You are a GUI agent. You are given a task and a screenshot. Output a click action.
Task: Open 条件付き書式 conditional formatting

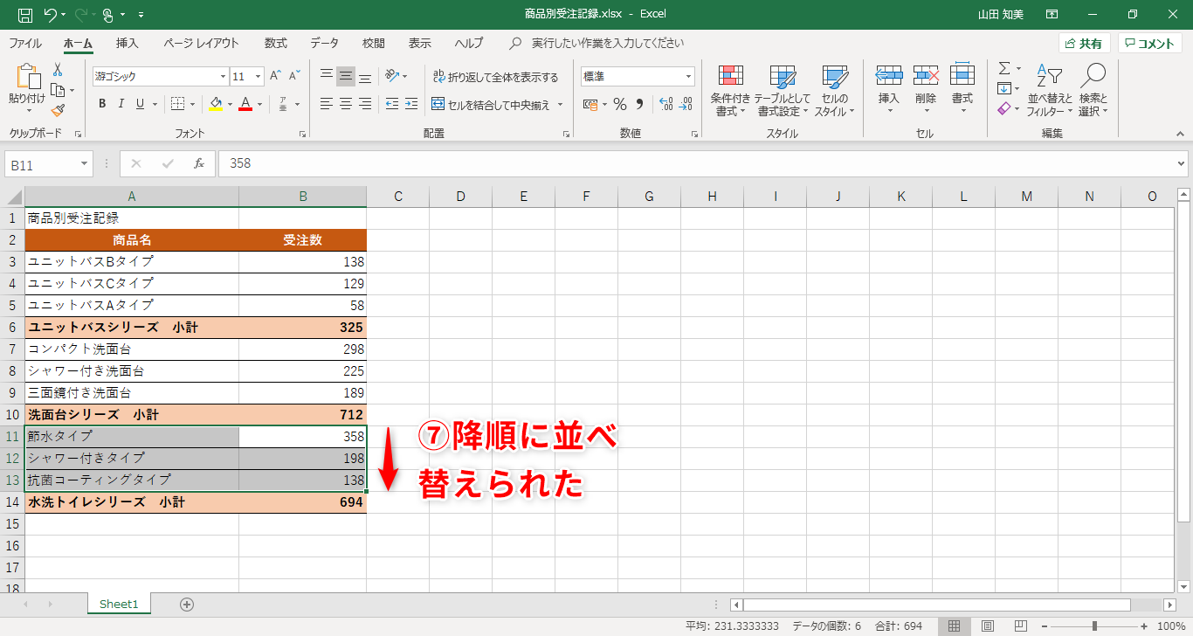(730, 91)
